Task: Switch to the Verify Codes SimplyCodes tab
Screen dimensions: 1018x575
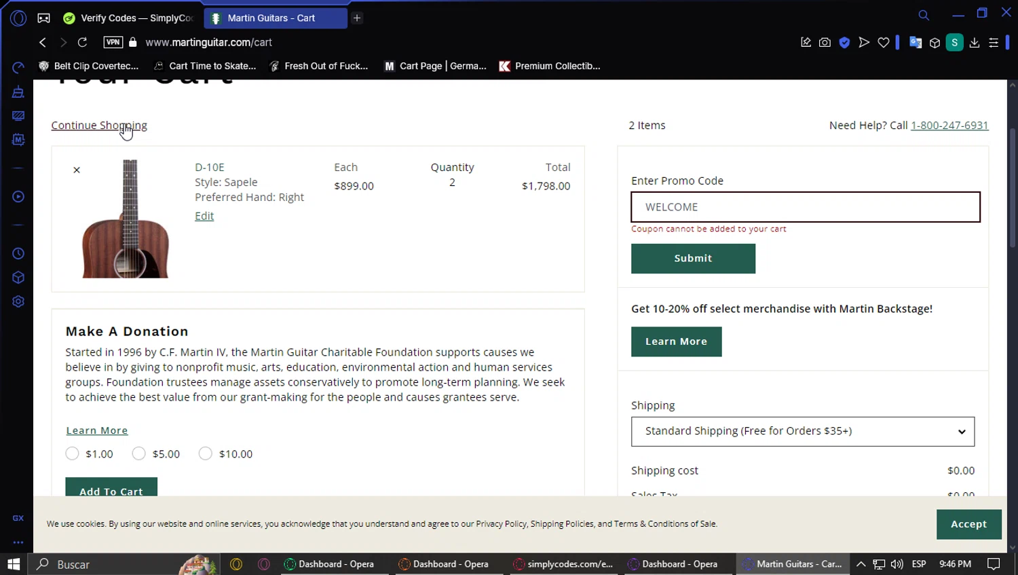Action: [128, 18]
